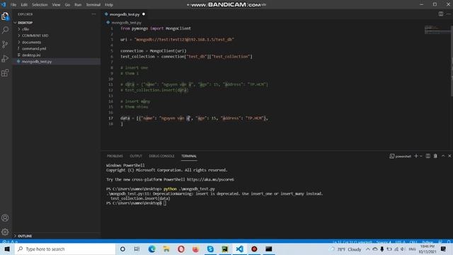The height and width of the screenshot is (255, 453).
Task: Close the terminal panel
Action: (449, 156)
